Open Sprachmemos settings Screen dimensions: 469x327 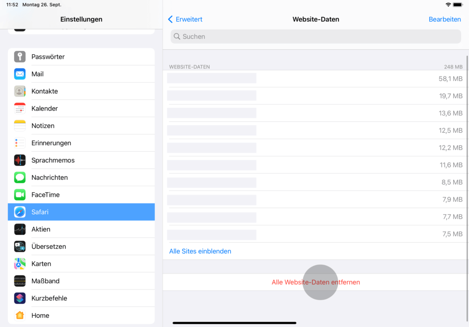81,160
